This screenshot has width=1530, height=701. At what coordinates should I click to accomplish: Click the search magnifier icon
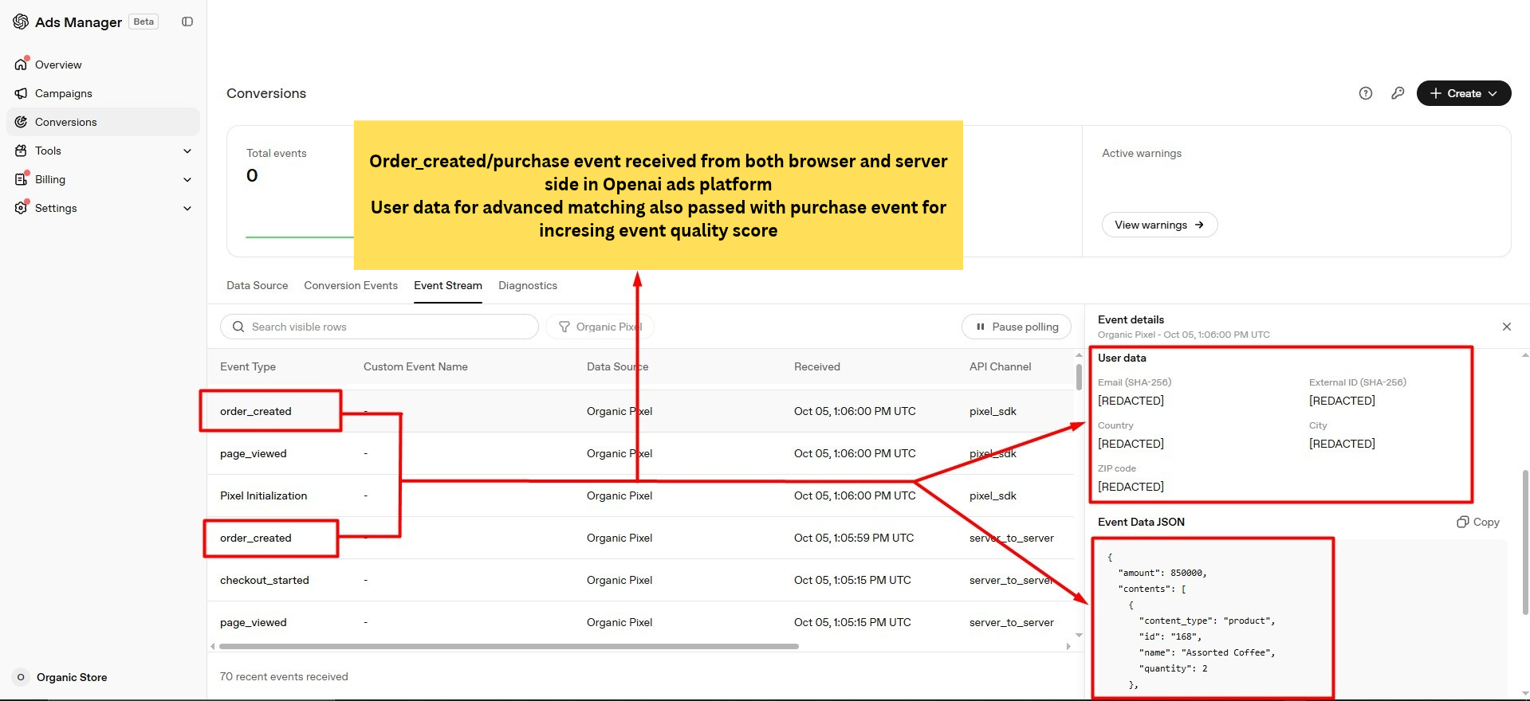pos(238,327)
